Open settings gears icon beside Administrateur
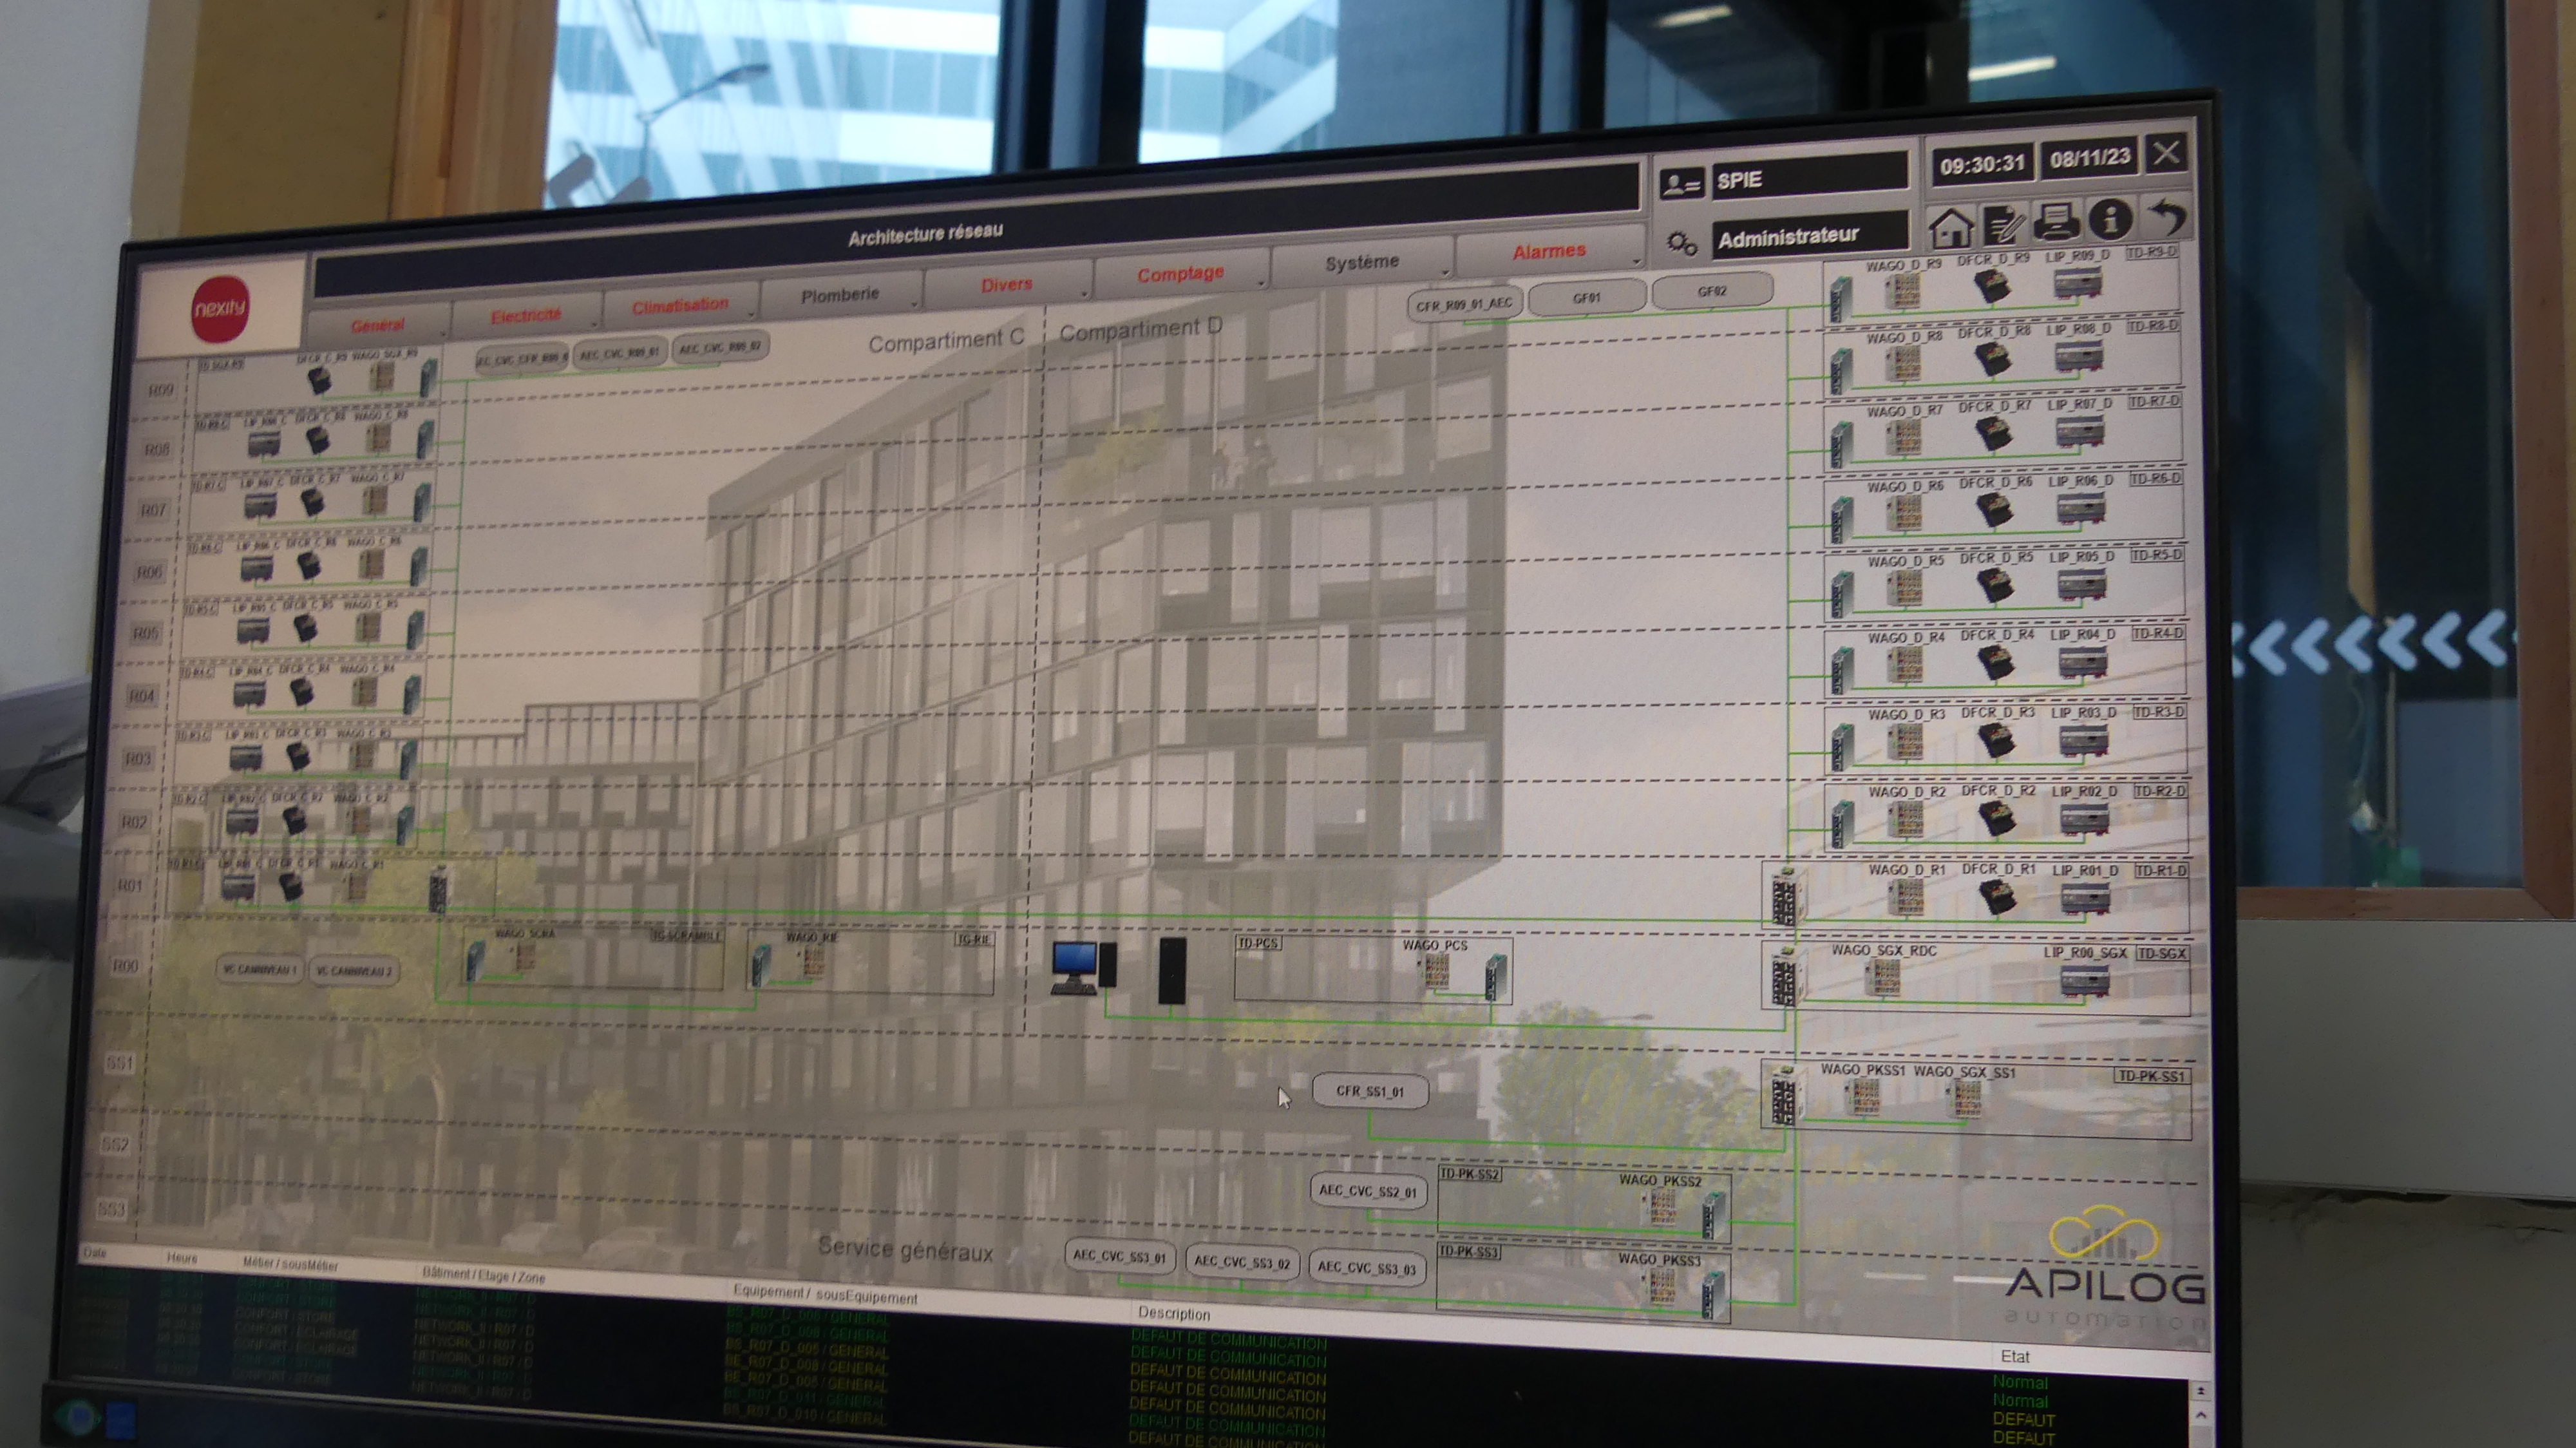 1681,243
